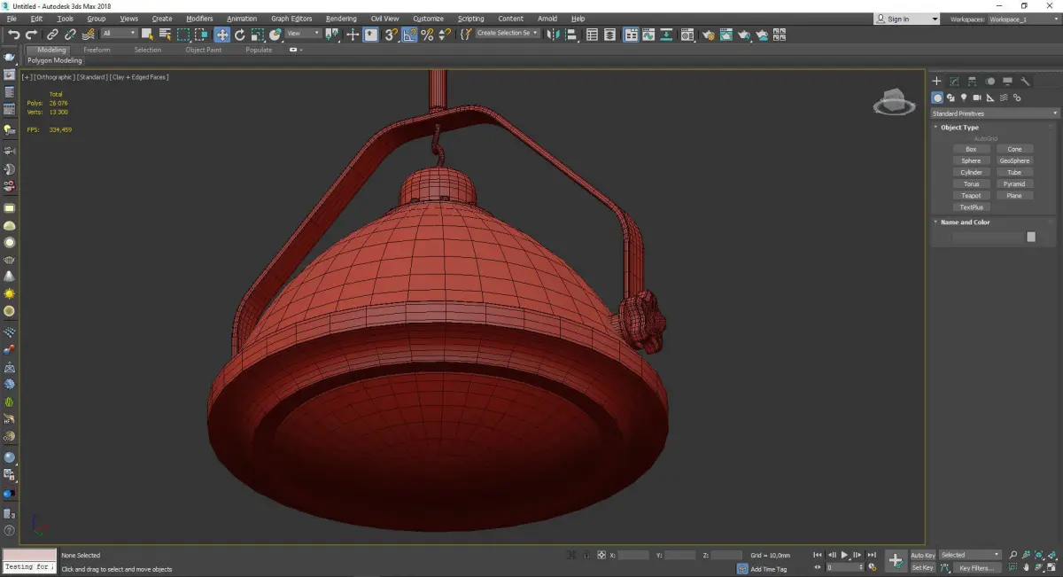Open the Curve Editor icon
Viewport: 1063px width, 577px height.
point(648,35)
